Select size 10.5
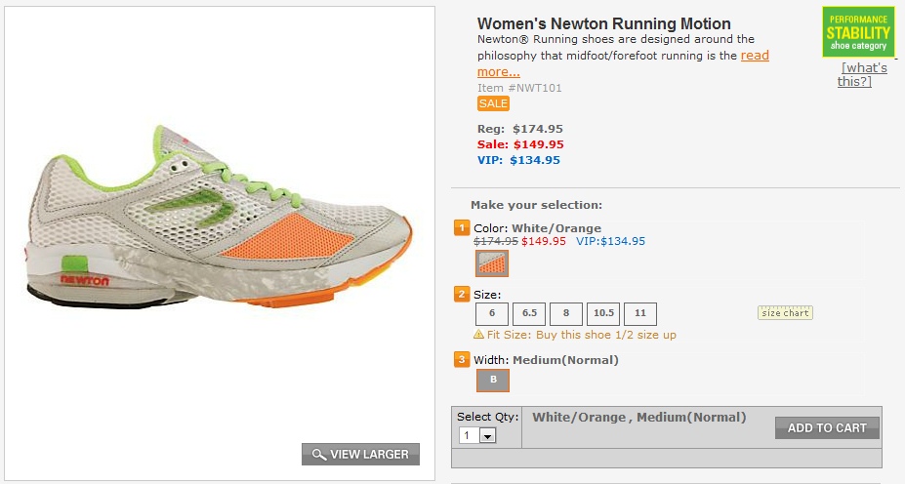The image size is (905, 484). (x=603, y=314)
